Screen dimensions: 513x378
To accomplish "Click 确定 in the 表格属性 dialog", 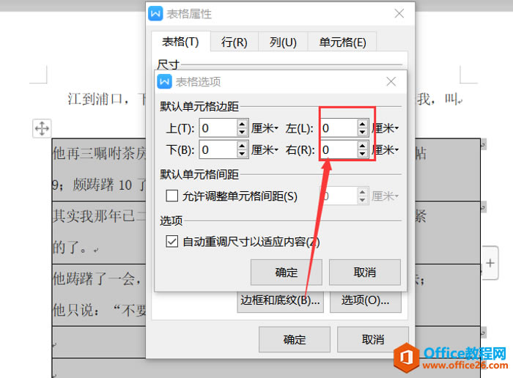I will (295, 339).
